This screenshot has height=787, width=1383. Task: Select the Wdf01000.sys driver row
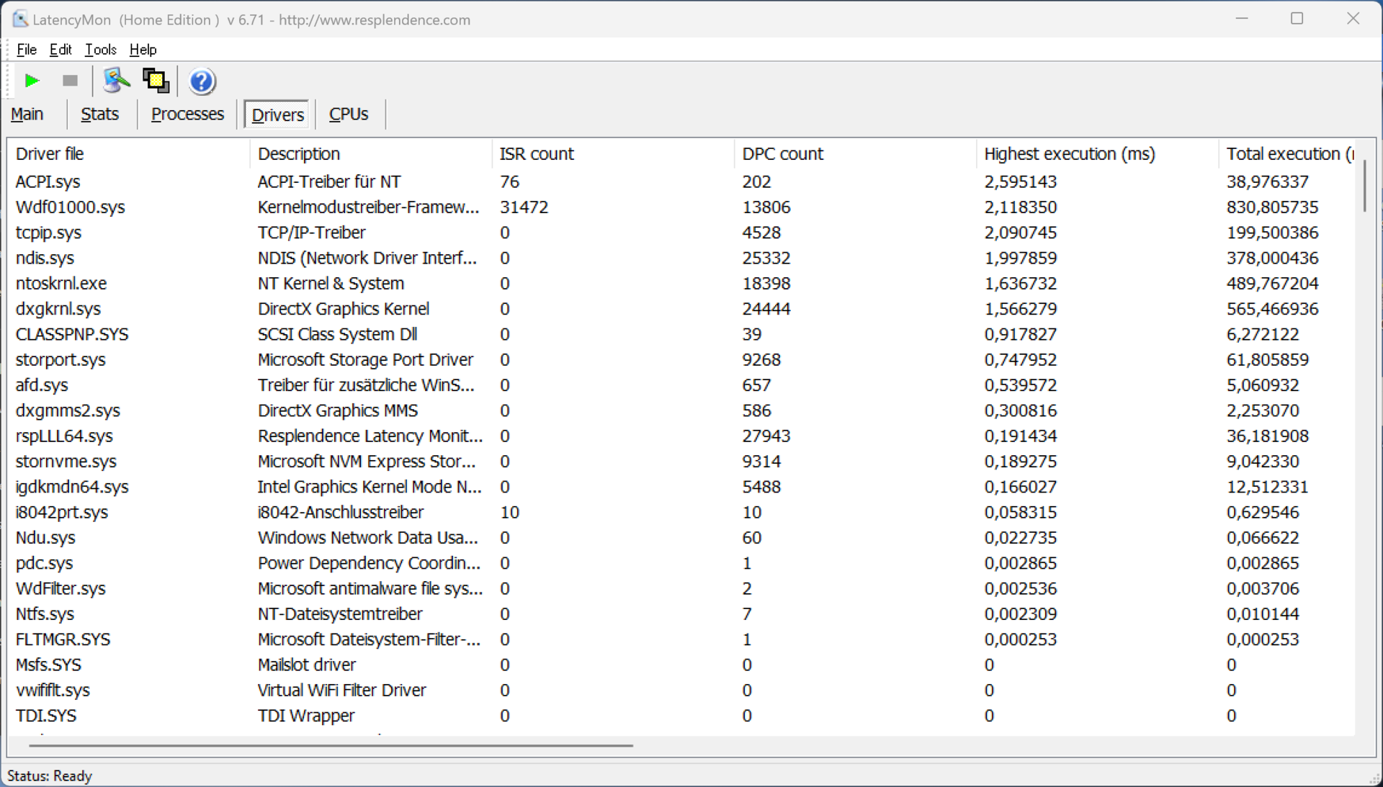pyautogui.click(x=71, y=207)
